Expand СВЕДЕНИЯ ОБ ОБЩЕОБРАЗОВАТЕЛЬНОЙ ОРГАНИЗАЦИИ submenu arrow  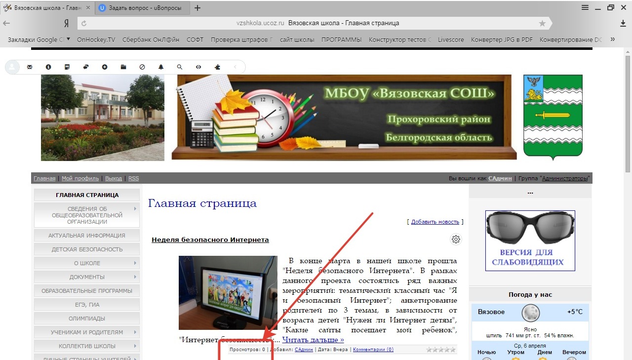[135, 209]
